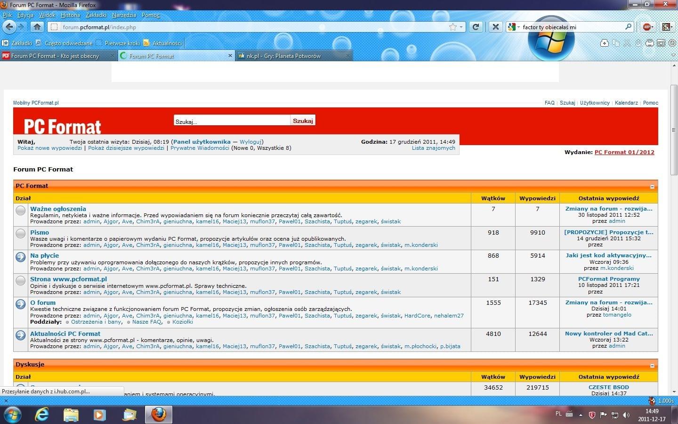Open the Kalendarz link in top navigation

point(626,103)
